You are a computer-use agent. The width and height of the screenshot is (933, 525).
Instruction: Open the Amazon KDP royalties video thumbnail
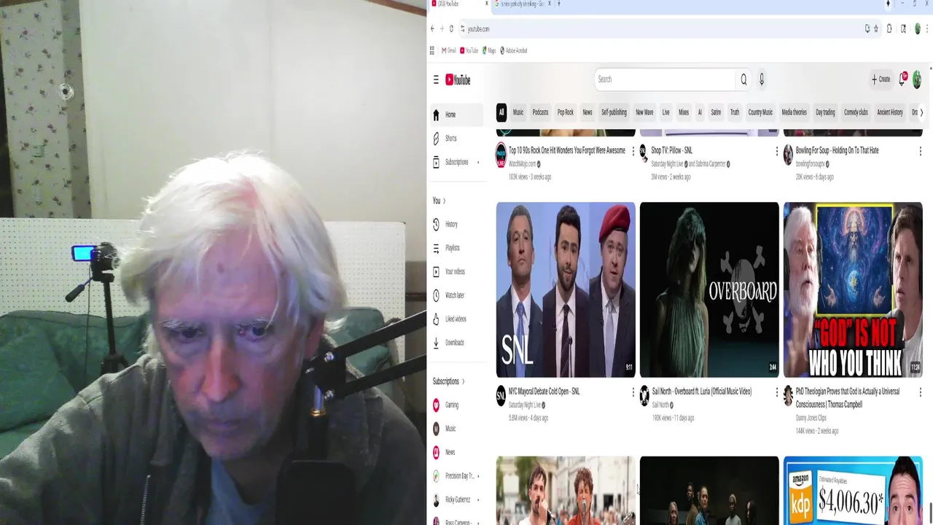(x=853, y=491)
